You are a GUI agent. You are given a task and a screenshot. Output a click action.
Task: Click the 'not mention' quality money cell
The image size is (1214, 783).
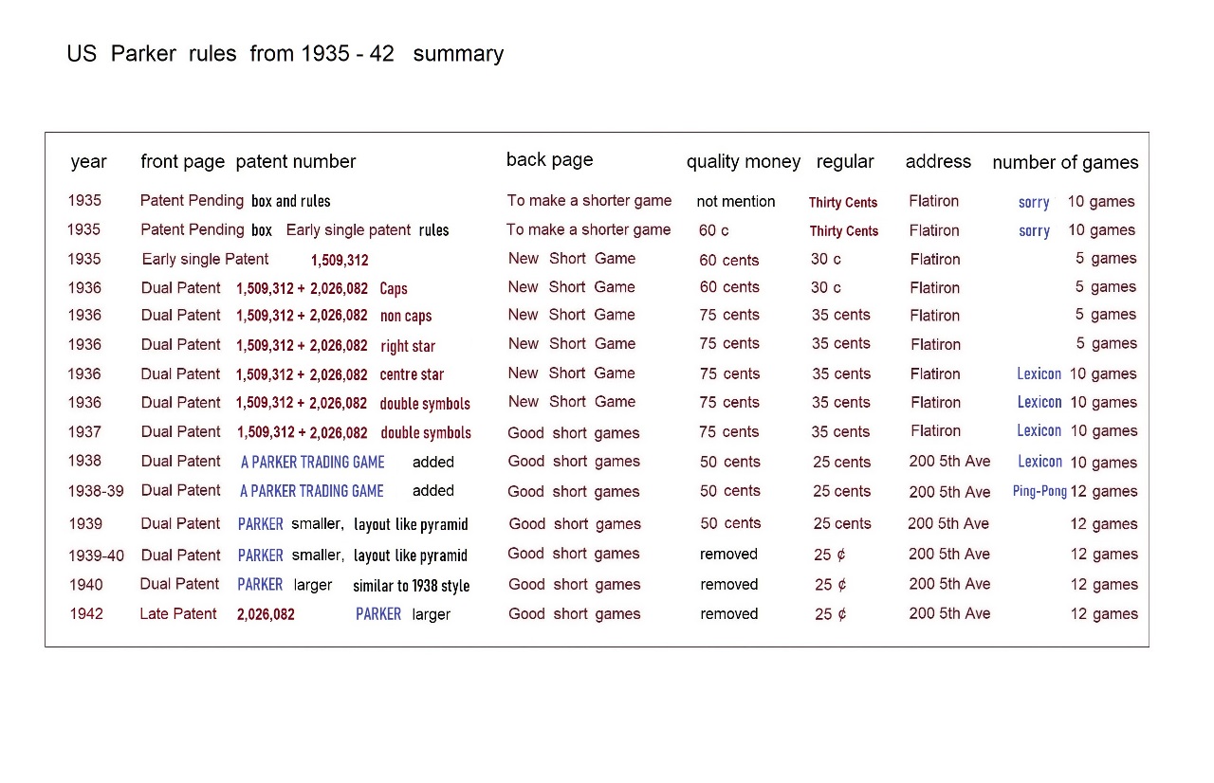(736, 201)
